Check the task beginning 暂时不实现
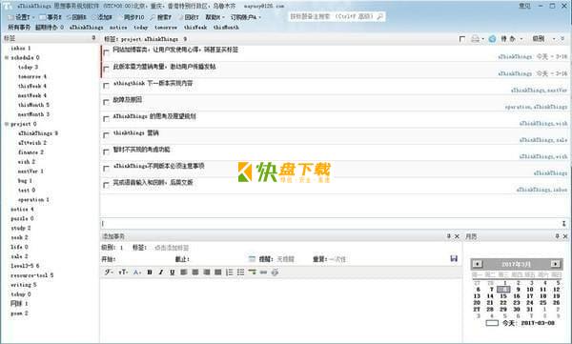 tap(106, 152)
